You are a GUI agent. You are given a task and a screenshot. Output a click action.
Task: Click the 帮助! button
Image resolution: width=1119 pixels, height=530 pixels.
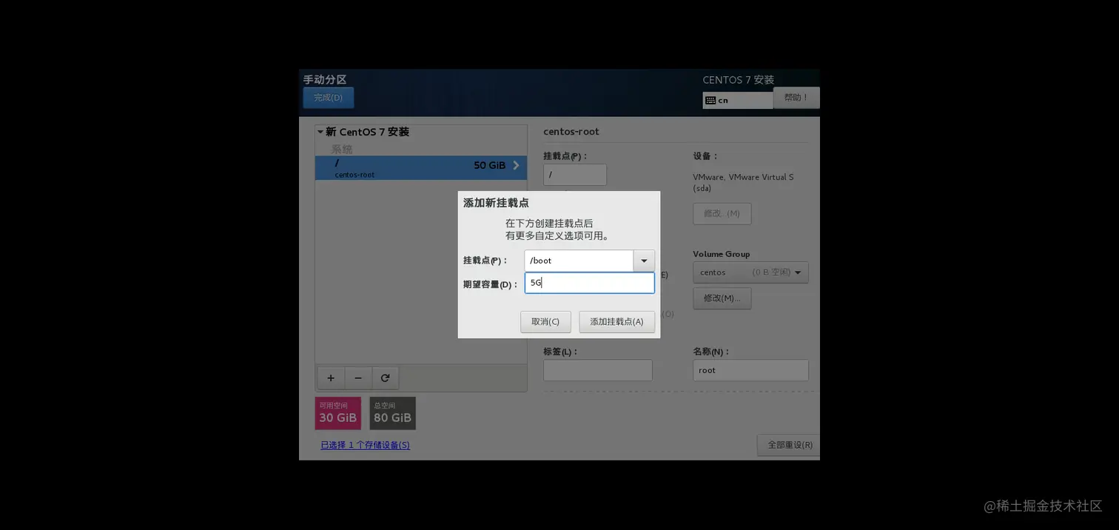tap(796, 98)
